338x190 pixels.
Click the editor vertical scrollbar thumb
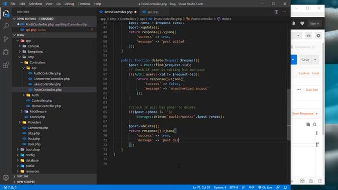289,114
